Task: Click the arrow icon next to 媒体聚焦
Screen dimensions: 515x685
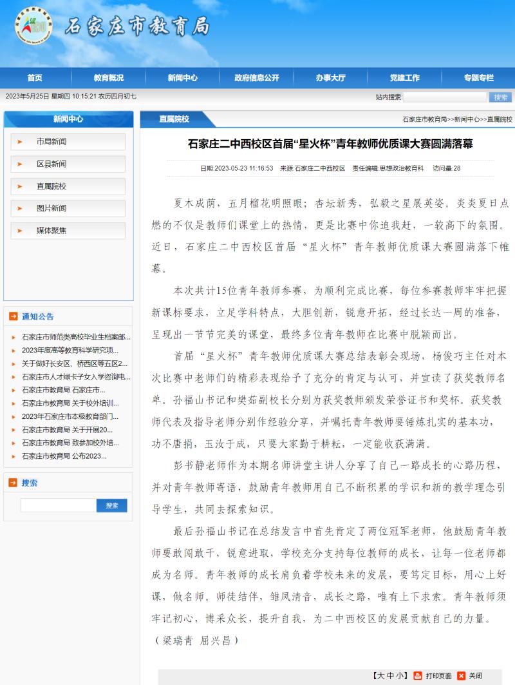Action: (20, 230)
